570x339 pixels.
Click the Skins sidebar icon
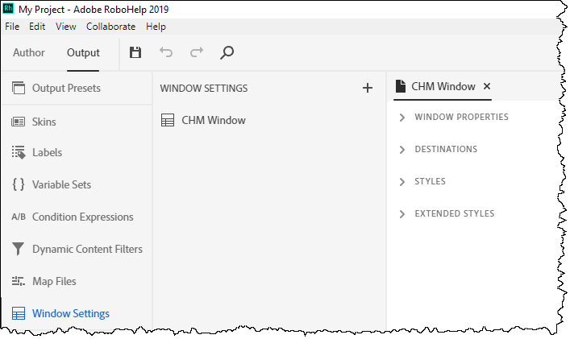tap(19, 122)
